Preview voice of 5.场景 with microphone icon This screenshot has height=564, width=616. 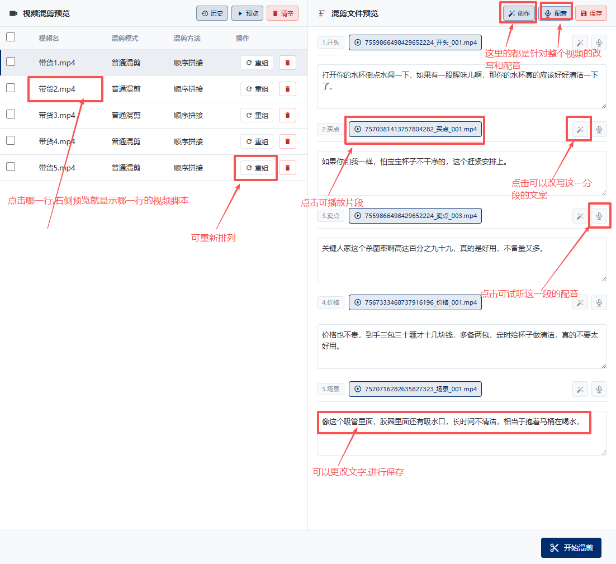point(599,390)
